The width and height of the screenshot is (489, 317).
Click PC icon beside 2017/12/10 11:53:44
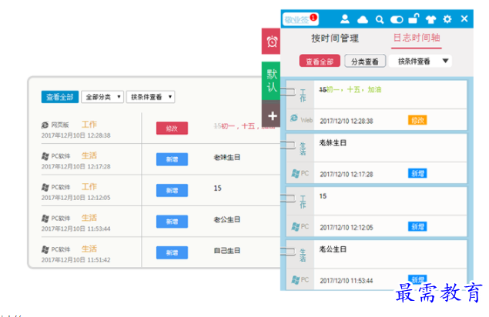coord(296,280)
